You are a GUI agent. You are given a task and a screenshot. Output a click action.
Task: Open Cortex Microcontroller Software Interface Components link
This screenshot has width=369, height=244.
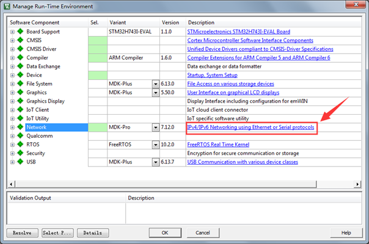click(250, 40)
